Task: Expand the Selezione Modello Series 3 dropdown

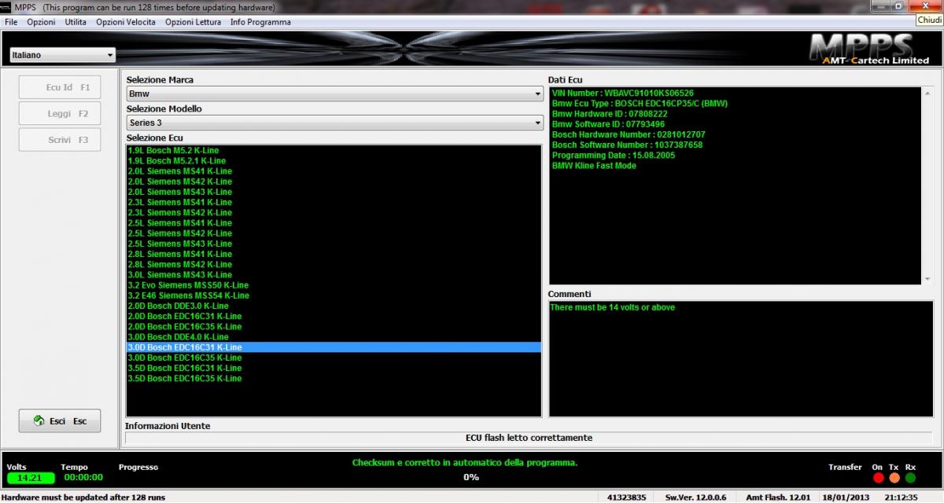Action: click(334, 123)
